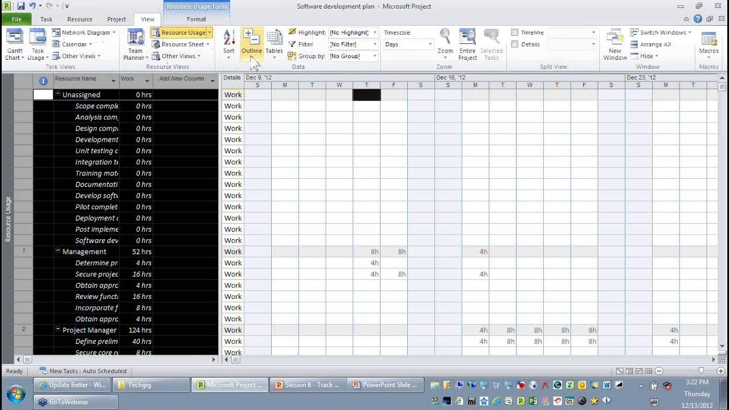Image resolution: width=729 pixels, height=410 pixels.
Task: Switch to the Resource ribbon tab
Action: [80, 19]
